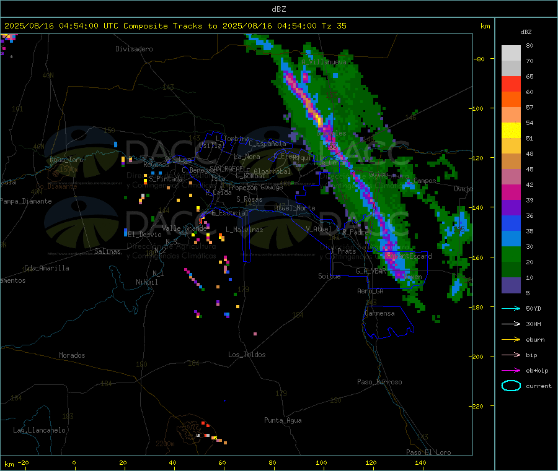Select the 'Salinas' map label
Screen dimensions: 558x471
[107, 251]
